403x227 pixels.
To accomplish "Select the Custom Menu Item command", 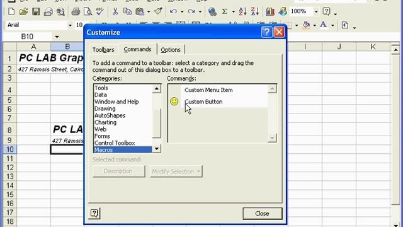I will pos(218,90).
